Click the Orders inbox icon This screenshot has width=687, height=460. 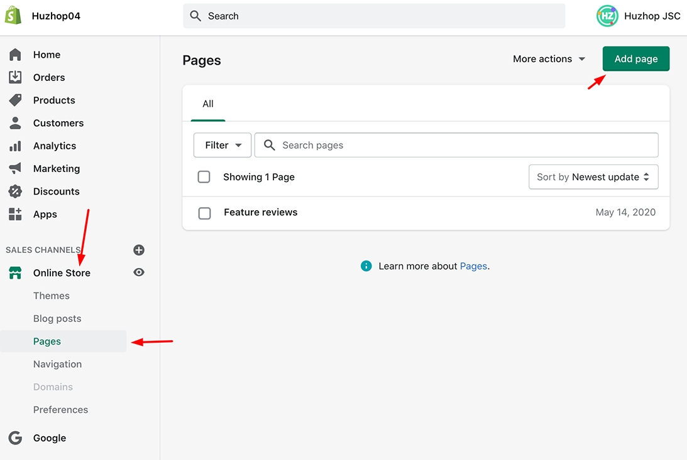pos(15,77)
